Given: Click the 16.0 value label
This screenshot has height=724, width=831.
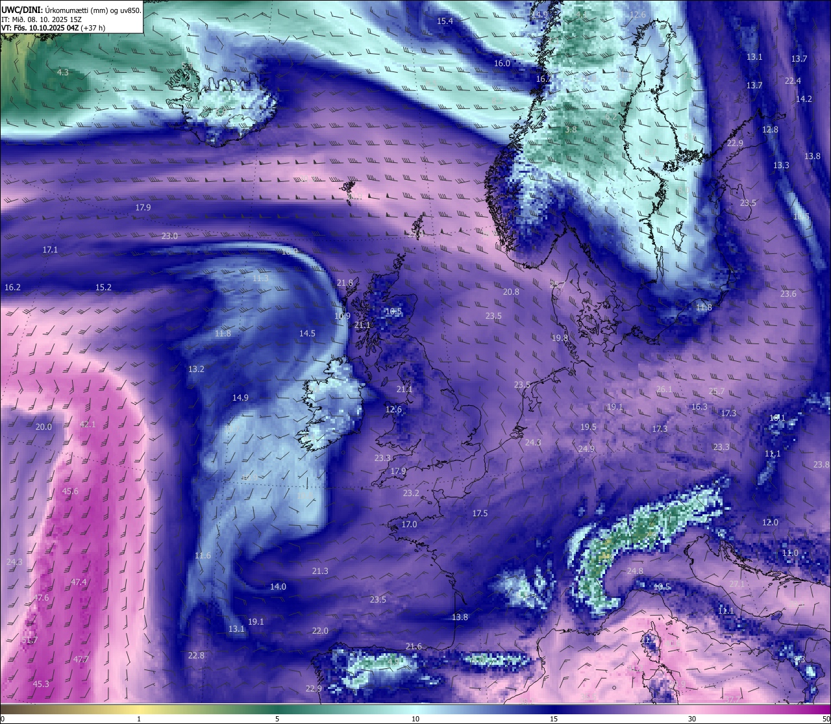Looking at the screenshot, I should coord(502,63).
